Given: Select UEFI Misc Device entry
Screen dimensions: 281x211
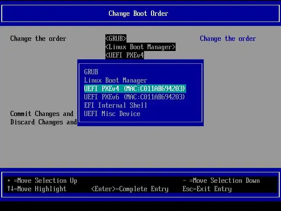Looking at the screenshot, I should pyautogui.click(x=112, y=113).
